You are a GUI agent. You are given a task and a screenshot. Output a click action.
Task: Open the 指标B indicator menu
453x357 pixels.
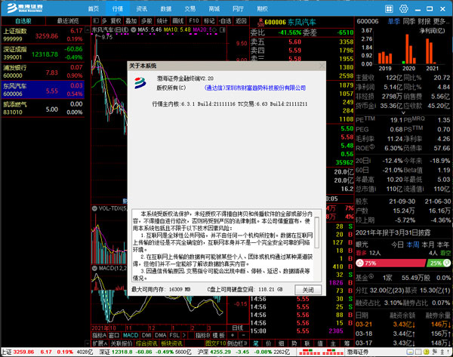[202, 335]
